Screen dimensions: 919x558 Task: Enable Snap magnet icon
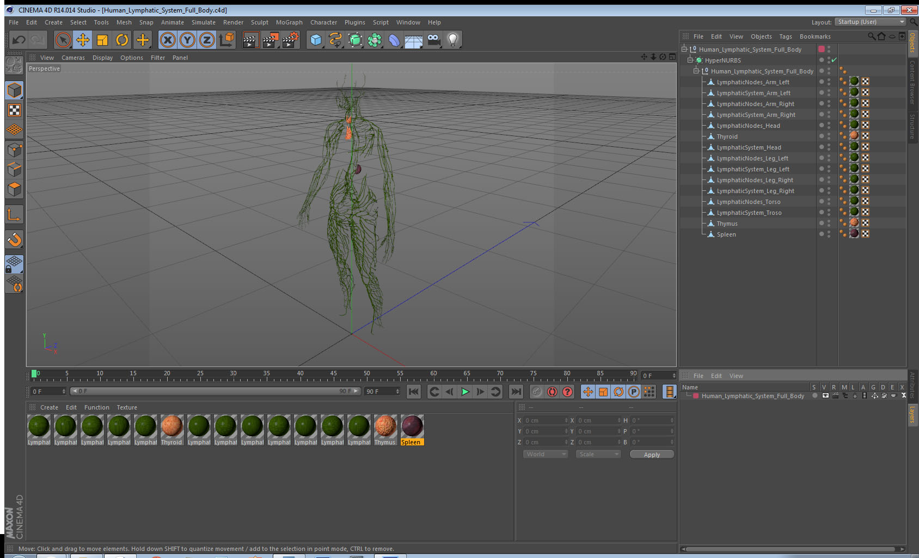(14, 239)
